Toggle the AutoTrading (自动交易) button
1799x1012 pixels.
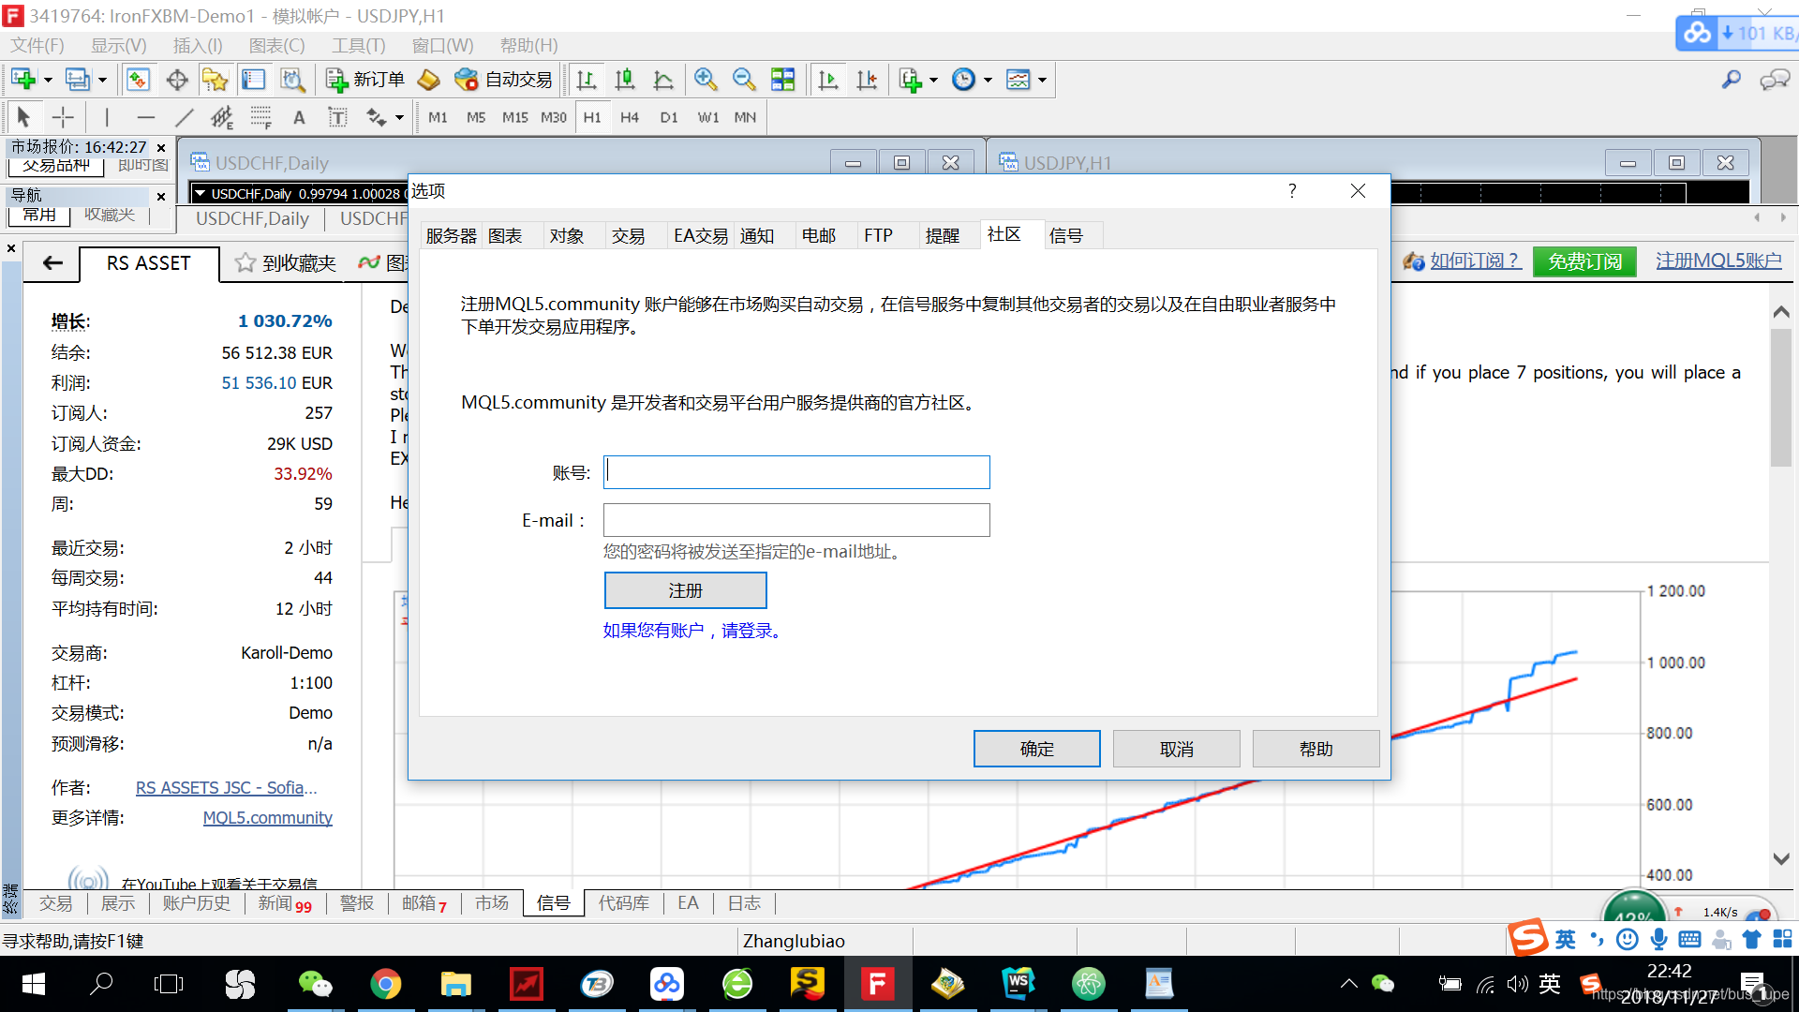coord(503,80)
